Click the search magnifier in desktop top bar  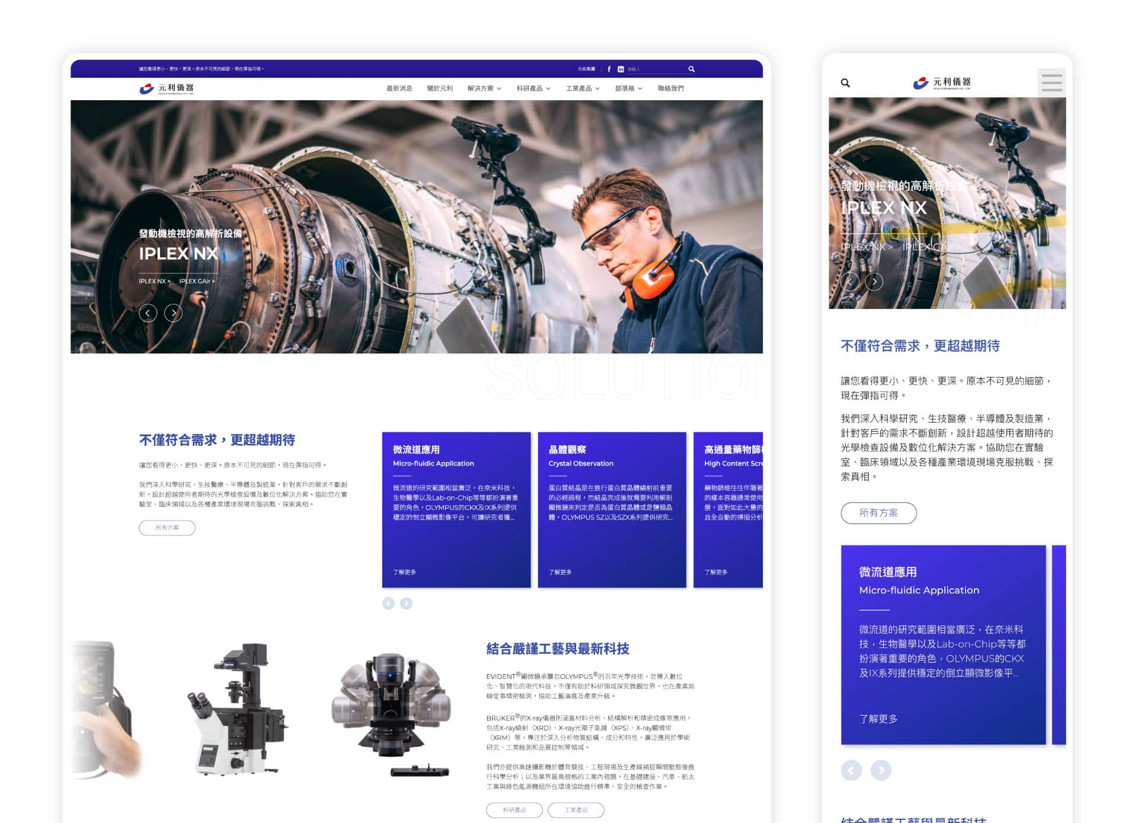tap(691, 69)
